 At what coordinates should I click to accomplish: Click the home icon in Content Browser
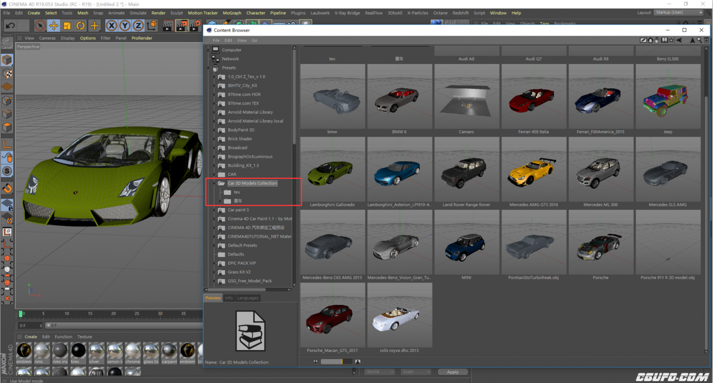(x=650, y=40)
